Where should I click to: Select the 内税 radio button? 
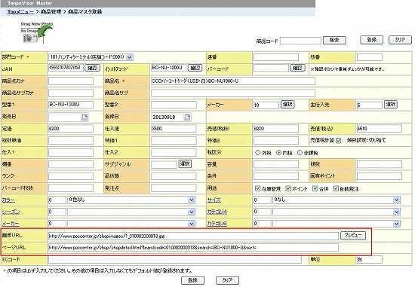coord(278,153)
